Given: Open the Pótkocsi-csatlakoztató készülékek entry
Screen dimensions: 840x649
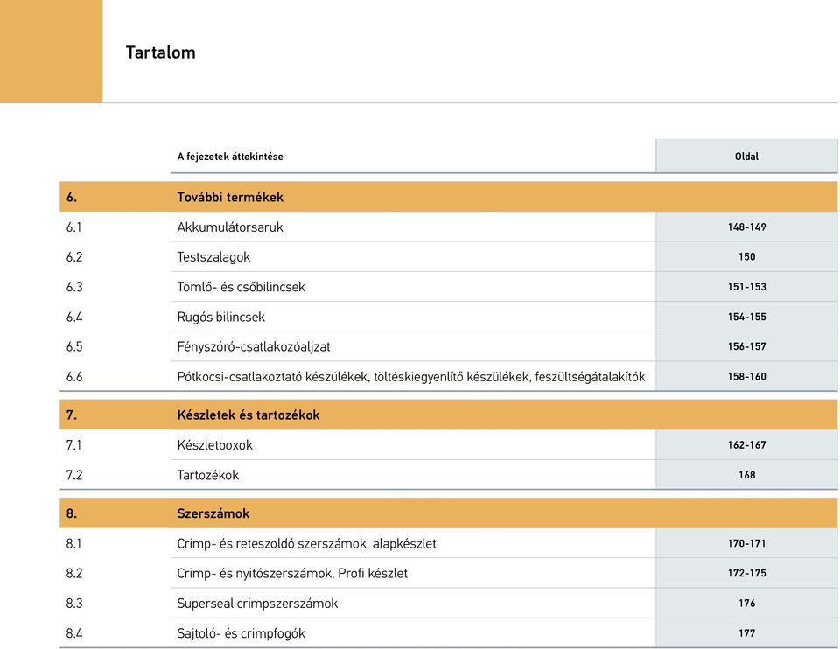Looking at the screenshot, I should 411,376.
